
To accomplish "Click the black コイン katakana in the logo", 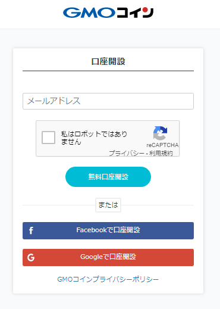I will click(x=135, y=13).
